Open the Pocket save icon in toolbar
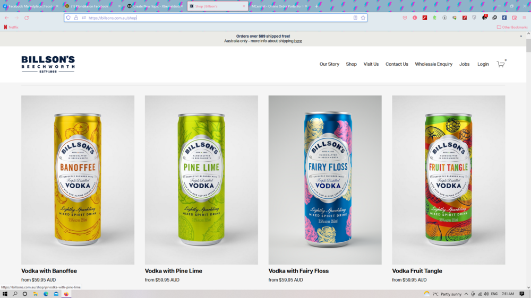 click(405, 18)
